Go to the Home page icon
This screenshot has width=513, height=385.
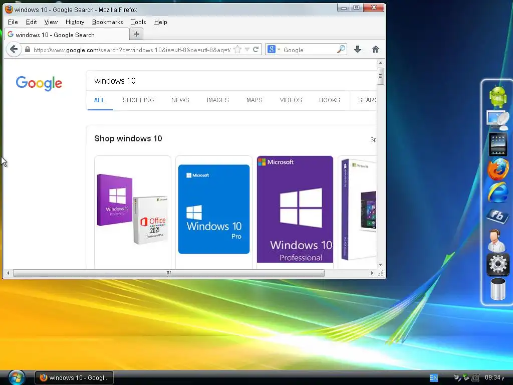click(x=376, y=50)
